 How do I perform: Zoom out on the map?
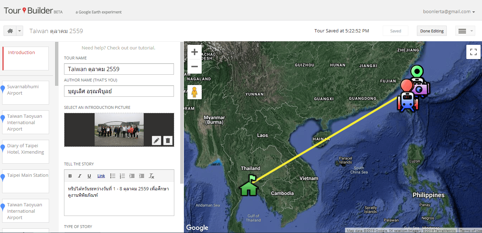[x=195, y=67]
